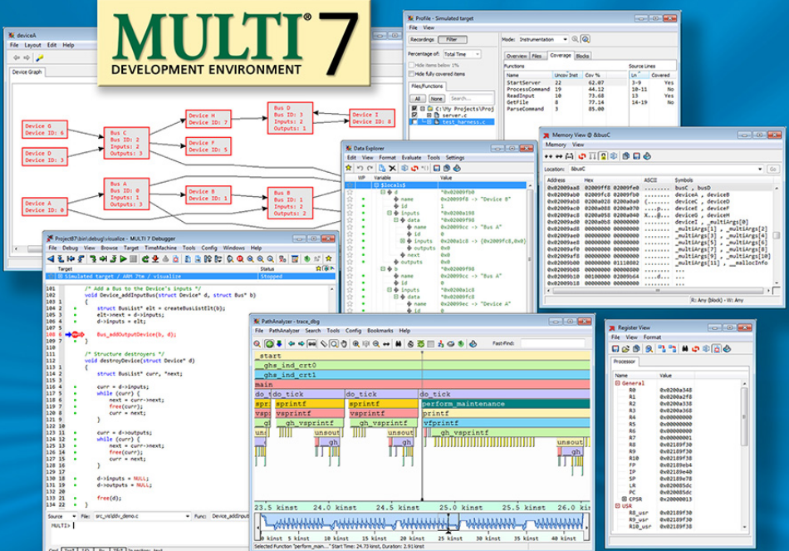The image size is (789, 551).
Task: Click the lock icon in Memory View toolbar
Action: point(603,156)
